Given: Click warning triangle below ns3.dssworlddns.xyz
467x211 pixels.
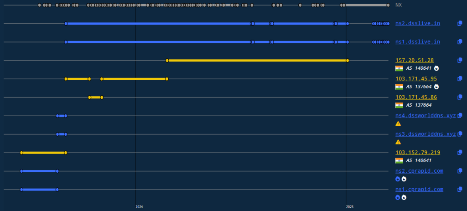Looking at the screenshot, I should click(x=398, y=142).
